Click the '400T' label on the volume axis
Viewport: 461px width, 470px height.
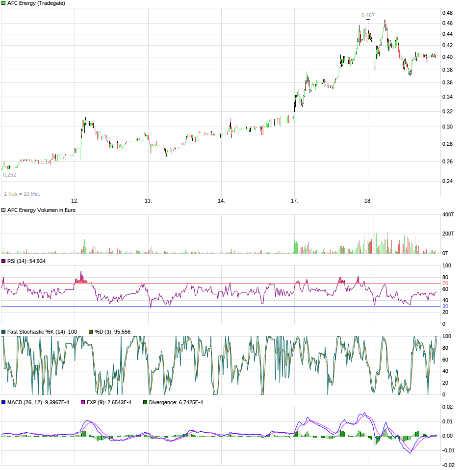pos(449,214)
